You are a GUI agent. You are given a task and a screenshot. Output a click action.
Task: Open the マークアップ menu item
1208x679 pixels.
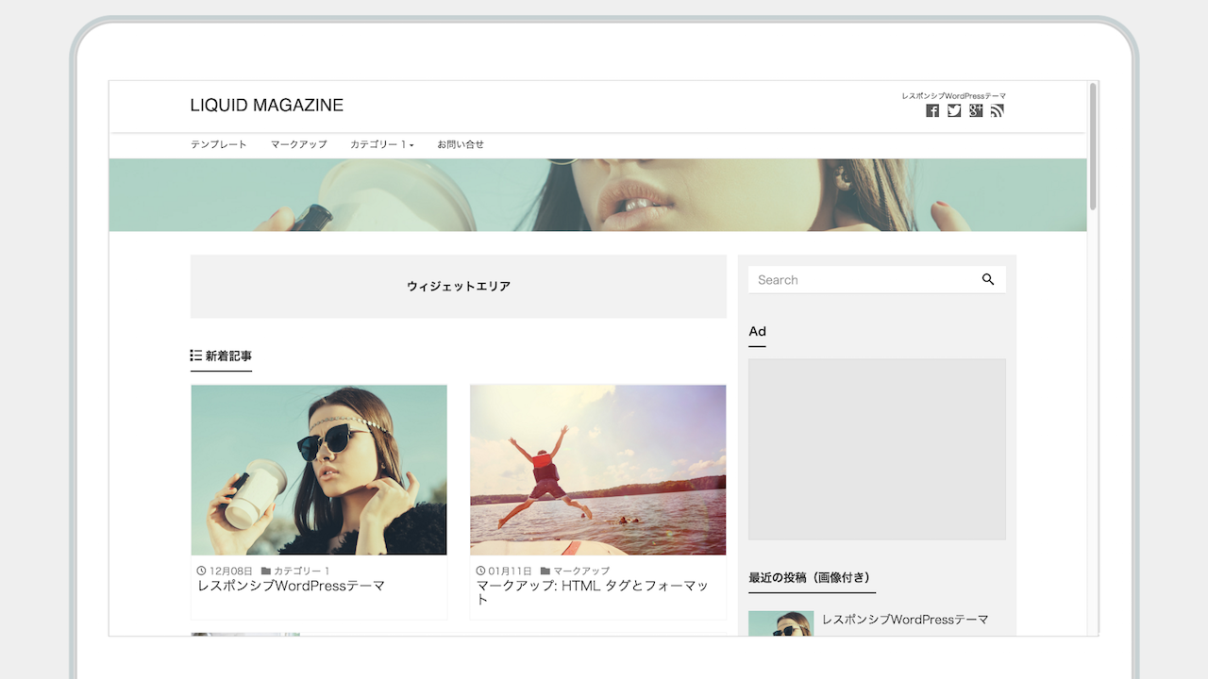[x=298, y=144]
